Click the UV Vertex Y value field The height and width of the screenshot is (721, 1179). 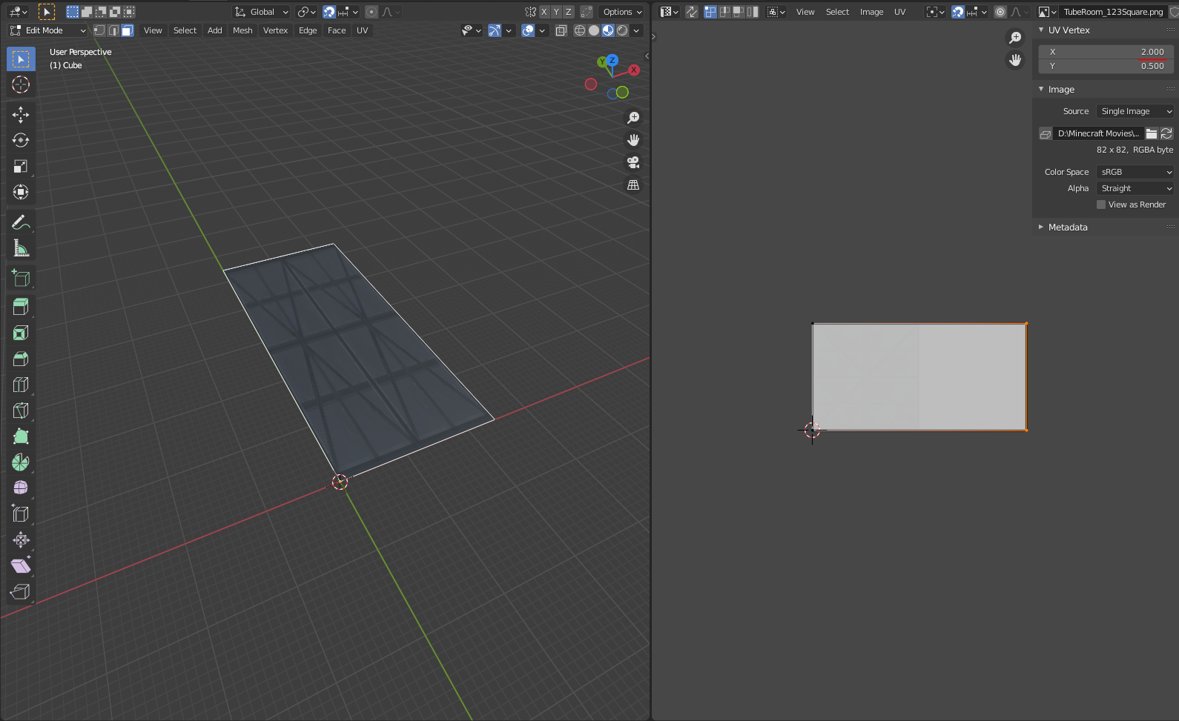coord(1106,66)
